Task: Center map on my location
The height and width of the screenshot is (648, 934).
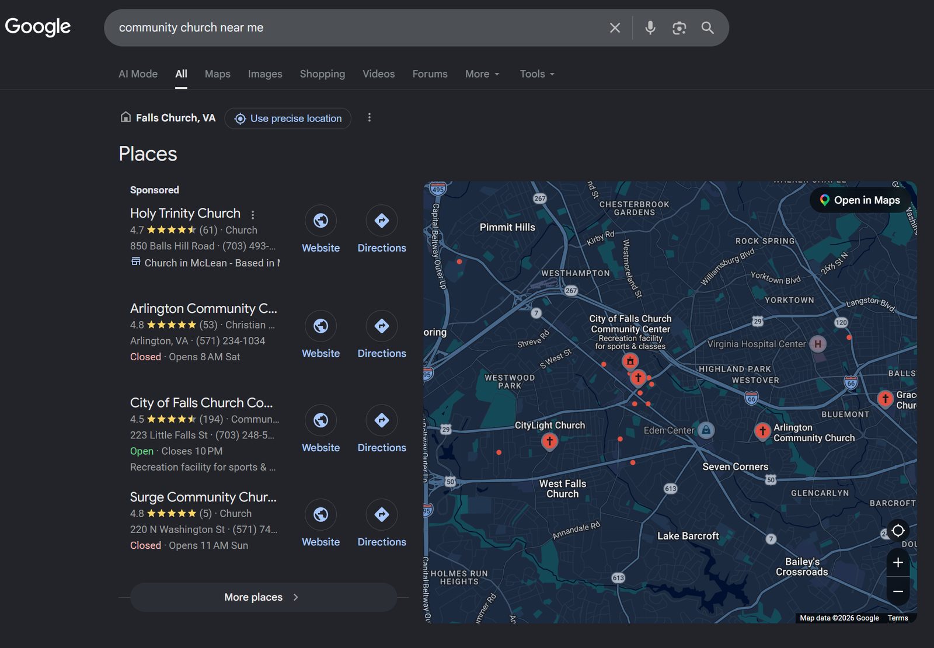Action: 898,531
